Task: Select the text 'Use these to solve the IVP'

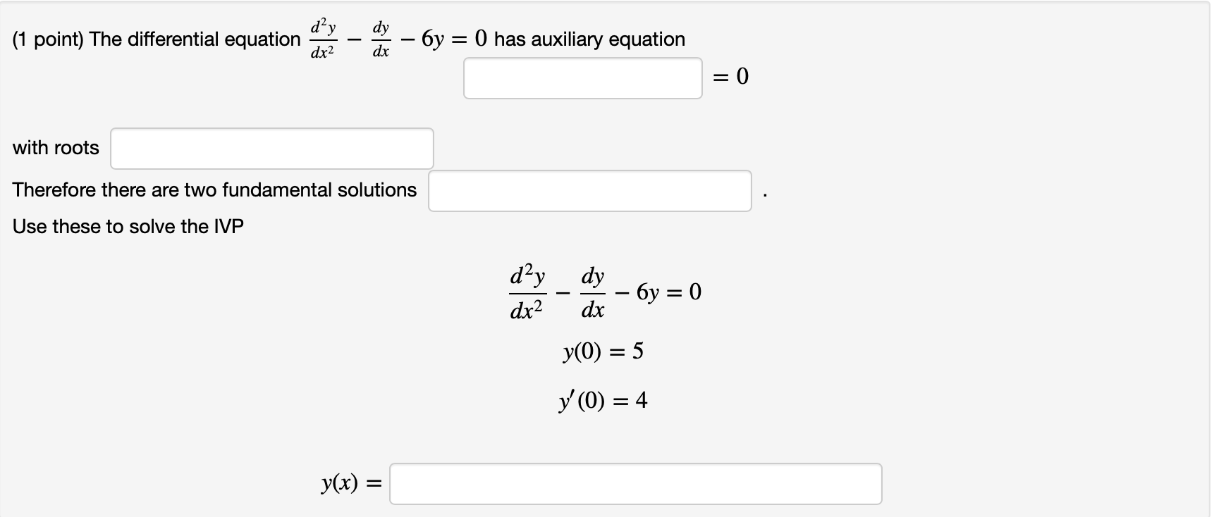Action: 128,226
